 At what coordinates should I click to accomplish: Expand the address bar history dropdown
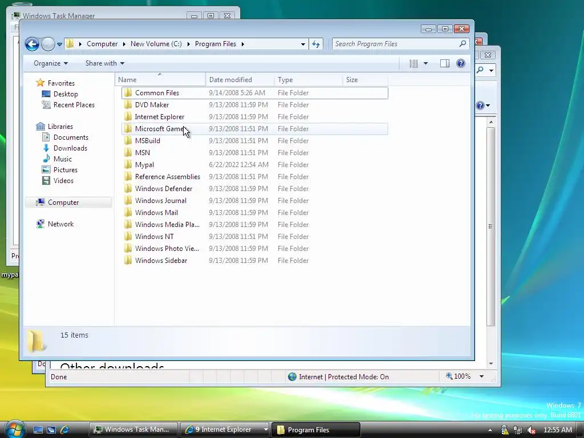pos(303,44)
